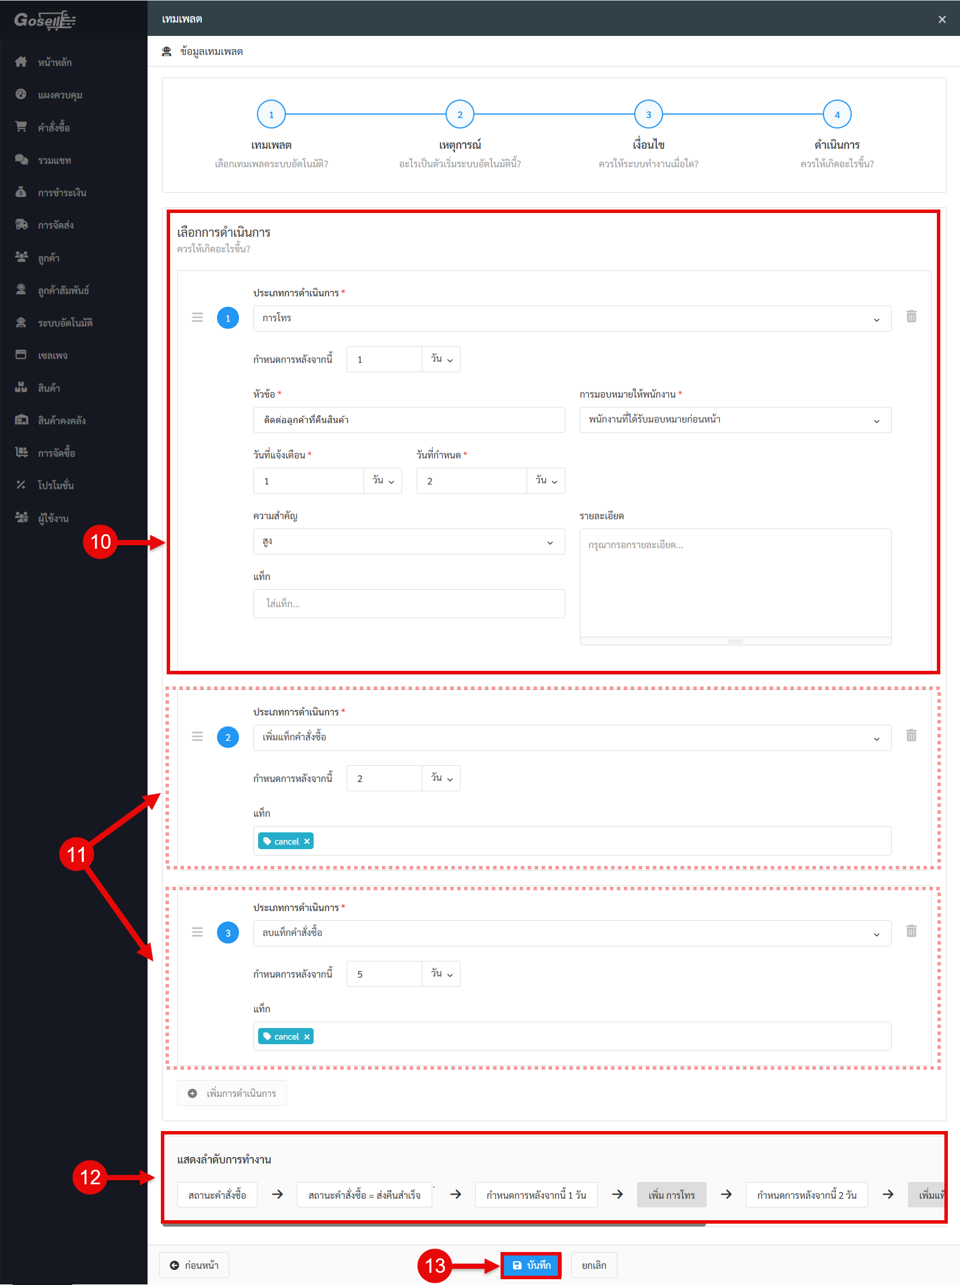The height and width of the screenshot is (1285, 960).
Task: Go to step 2 เหตุการณ์
Action: point(459,115)
